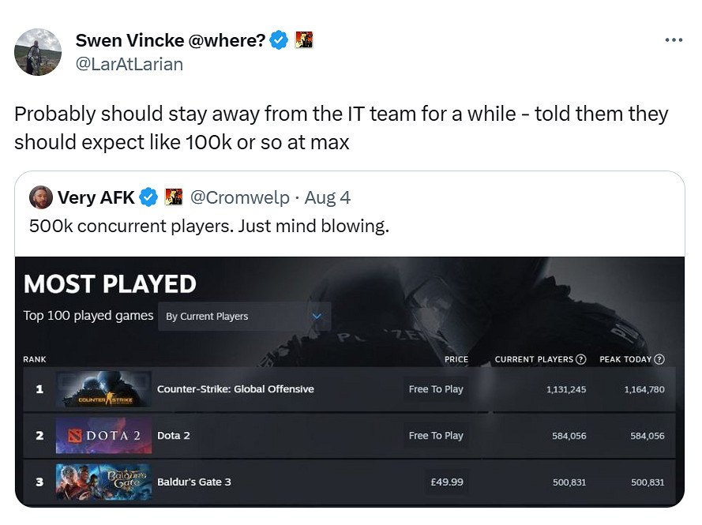Click the red affiliate badge beside Swen Vincke

coord(304,40)
